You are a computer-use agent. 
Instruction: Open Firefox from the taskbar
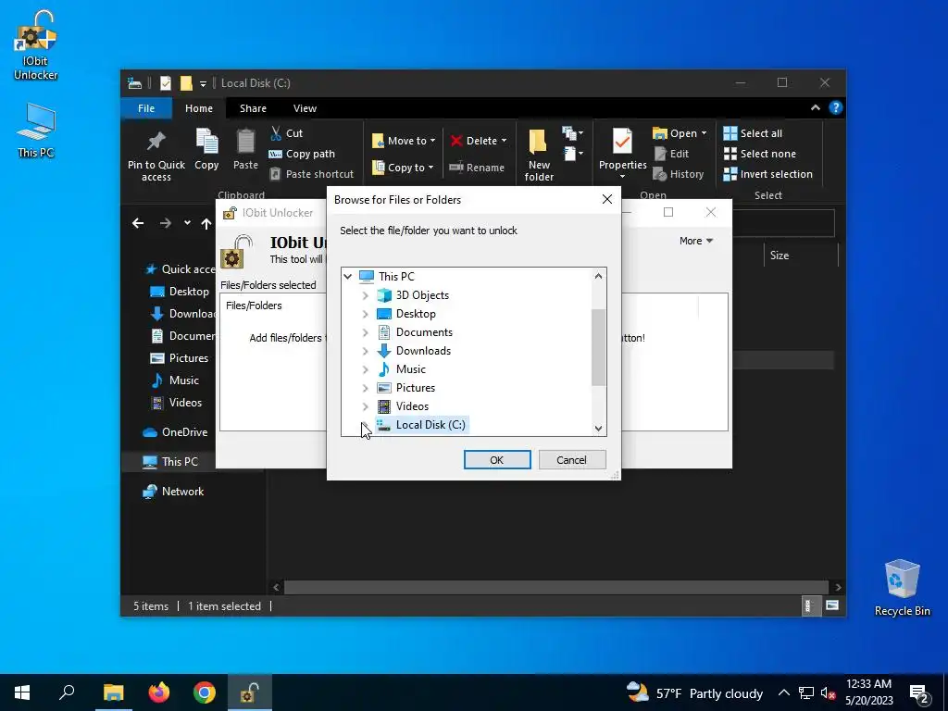coord(159,692)
